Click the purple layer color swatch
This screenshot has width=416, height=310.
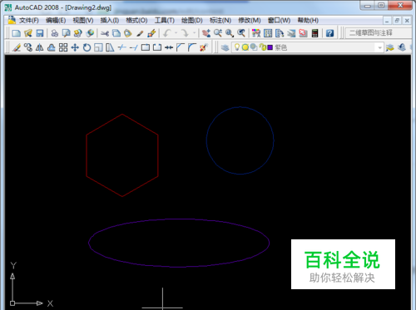pos(270,47)
